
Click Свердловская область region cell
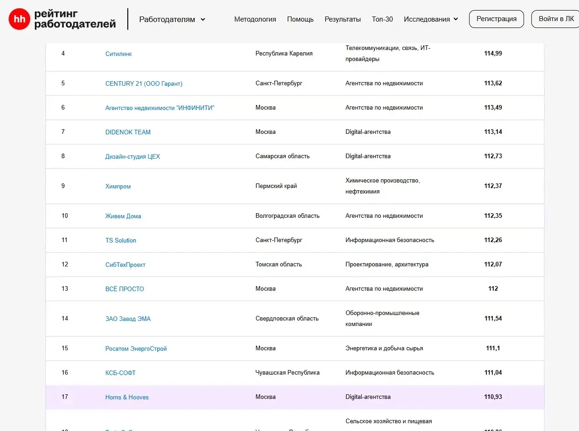[287, 318]
